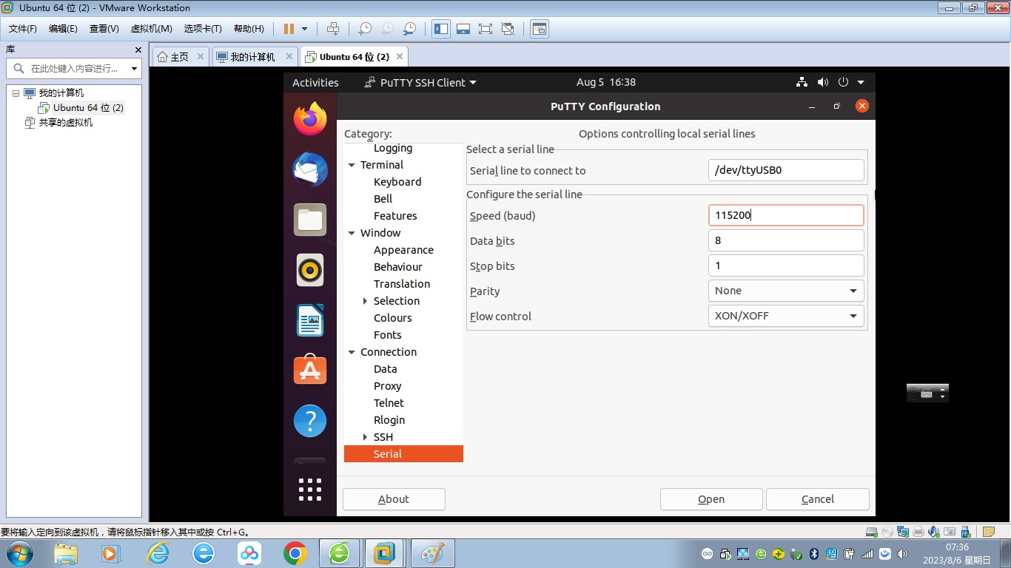Select 共享的虚拟机 in library tree

(66, 123)
